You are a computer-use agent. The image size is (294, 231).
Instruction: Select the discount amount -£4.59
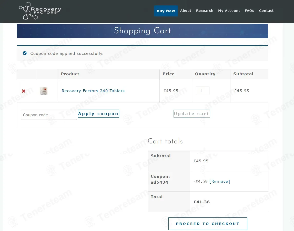[x=201, y=182]
